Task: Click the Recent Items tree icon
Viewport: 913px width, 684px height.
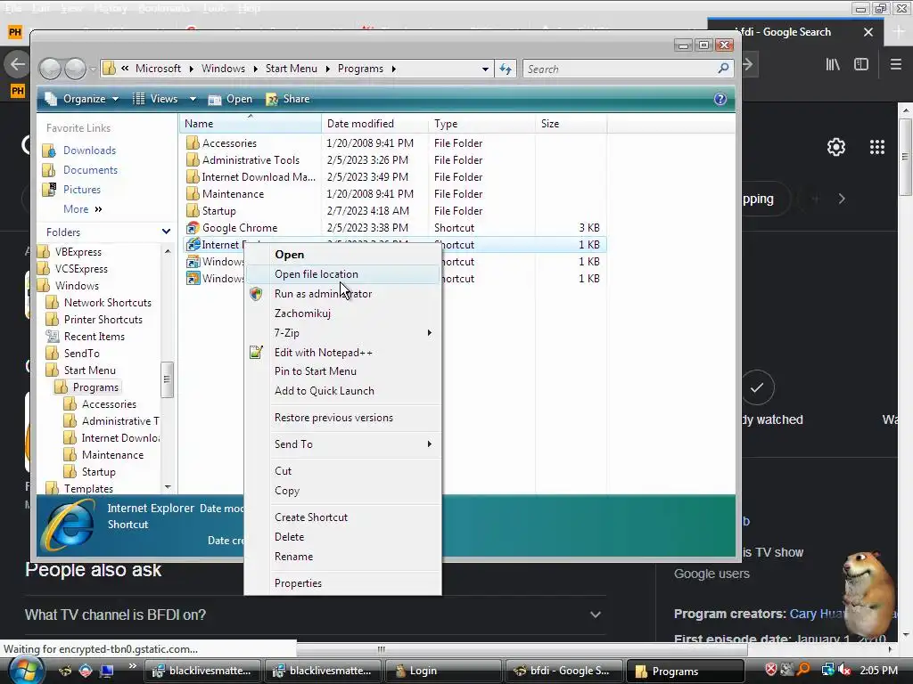Action: (x=53, y=336)
